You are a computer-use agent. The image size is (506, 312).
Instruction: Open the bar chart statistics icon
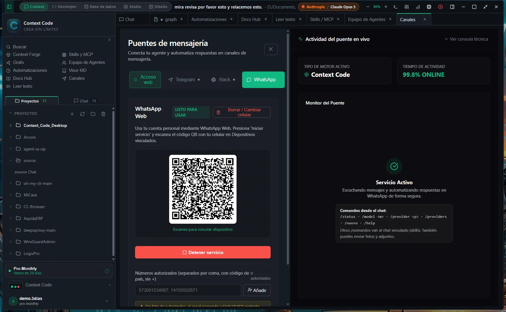[x=418, y=7]
